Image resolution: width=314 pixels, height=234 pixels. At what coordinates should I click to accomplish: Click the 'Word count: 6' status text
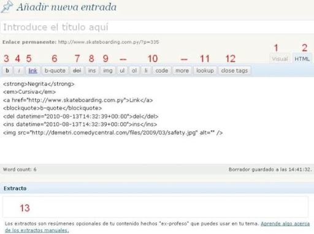(20, 170)
